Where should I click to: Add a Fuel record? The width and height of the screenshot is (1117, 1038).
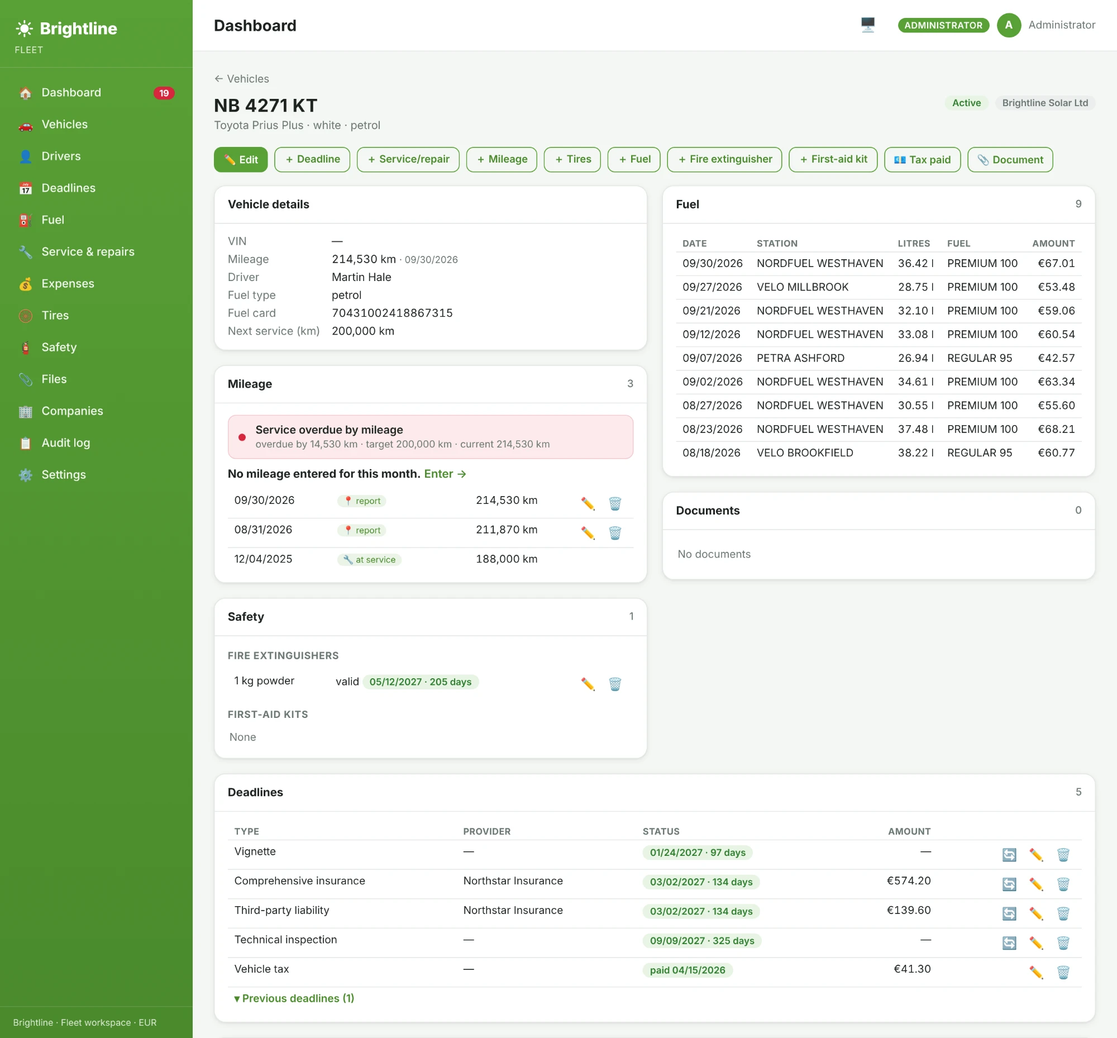point(634,160)
